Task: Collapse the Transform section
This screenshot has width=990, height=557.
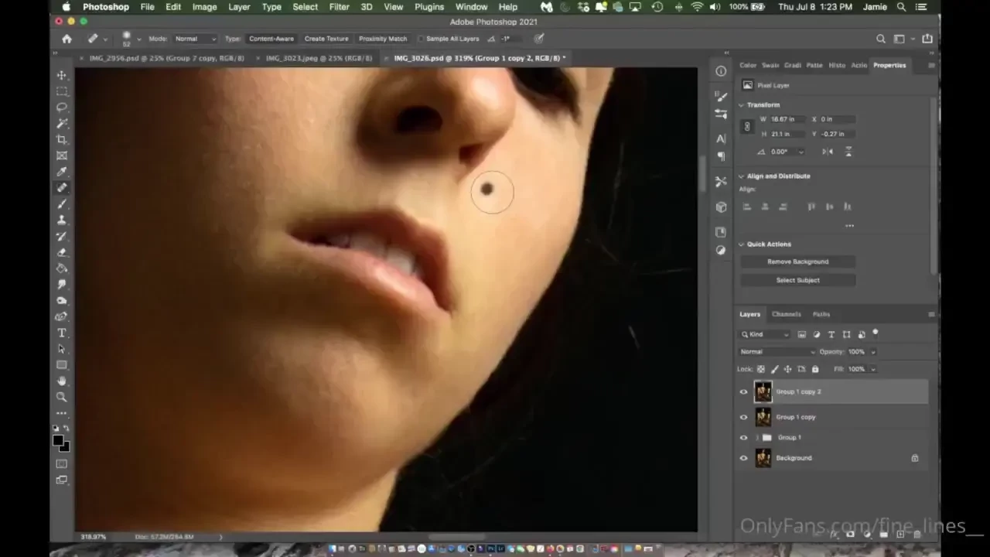Action: pos(741,105)
